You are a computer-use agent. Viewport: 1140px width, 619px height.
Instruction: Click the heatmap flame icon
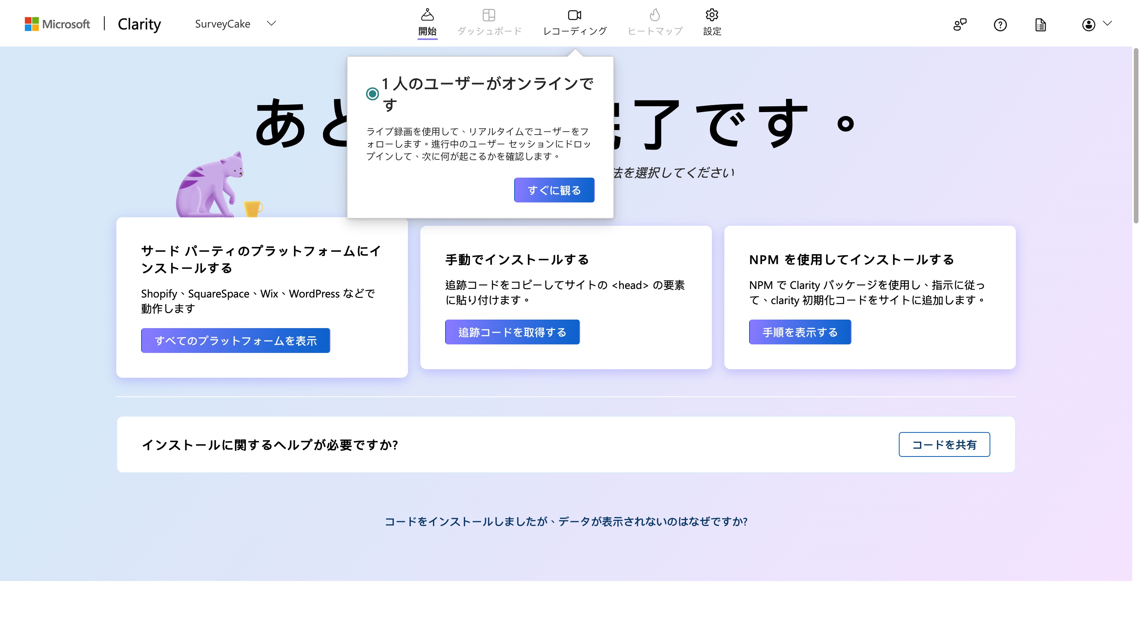(x=655, y=15)
